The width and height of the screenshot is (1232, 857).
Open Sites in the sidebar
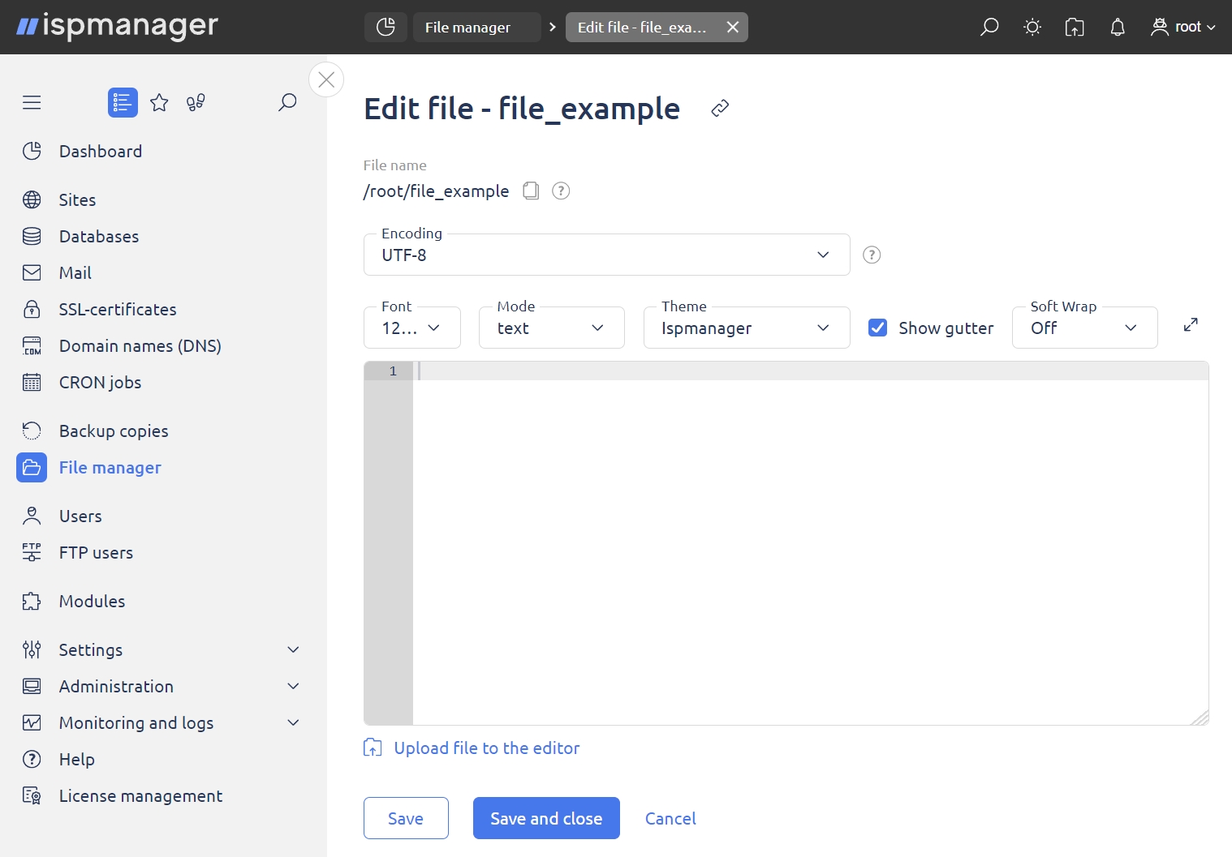77,199
